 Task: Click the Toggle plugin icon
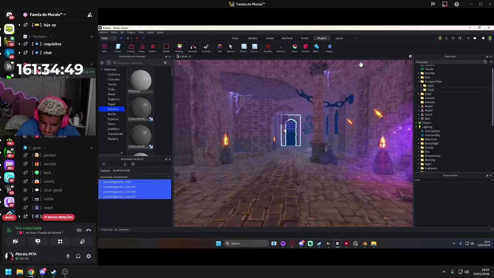[x=330, y=46]
